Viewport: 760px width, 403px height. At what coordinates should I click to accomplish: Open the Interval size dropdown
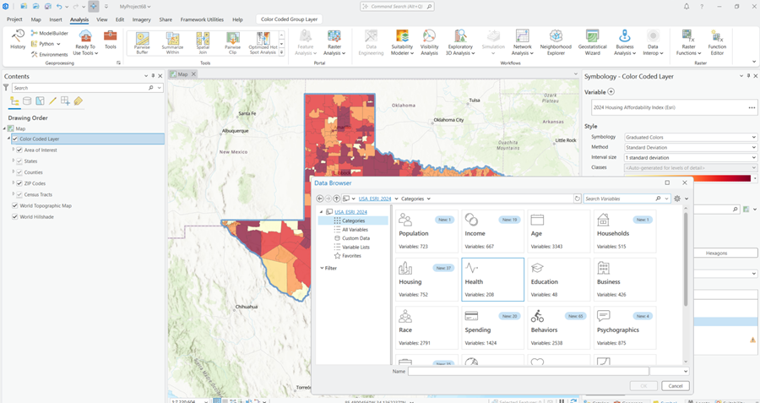(690, 158)
